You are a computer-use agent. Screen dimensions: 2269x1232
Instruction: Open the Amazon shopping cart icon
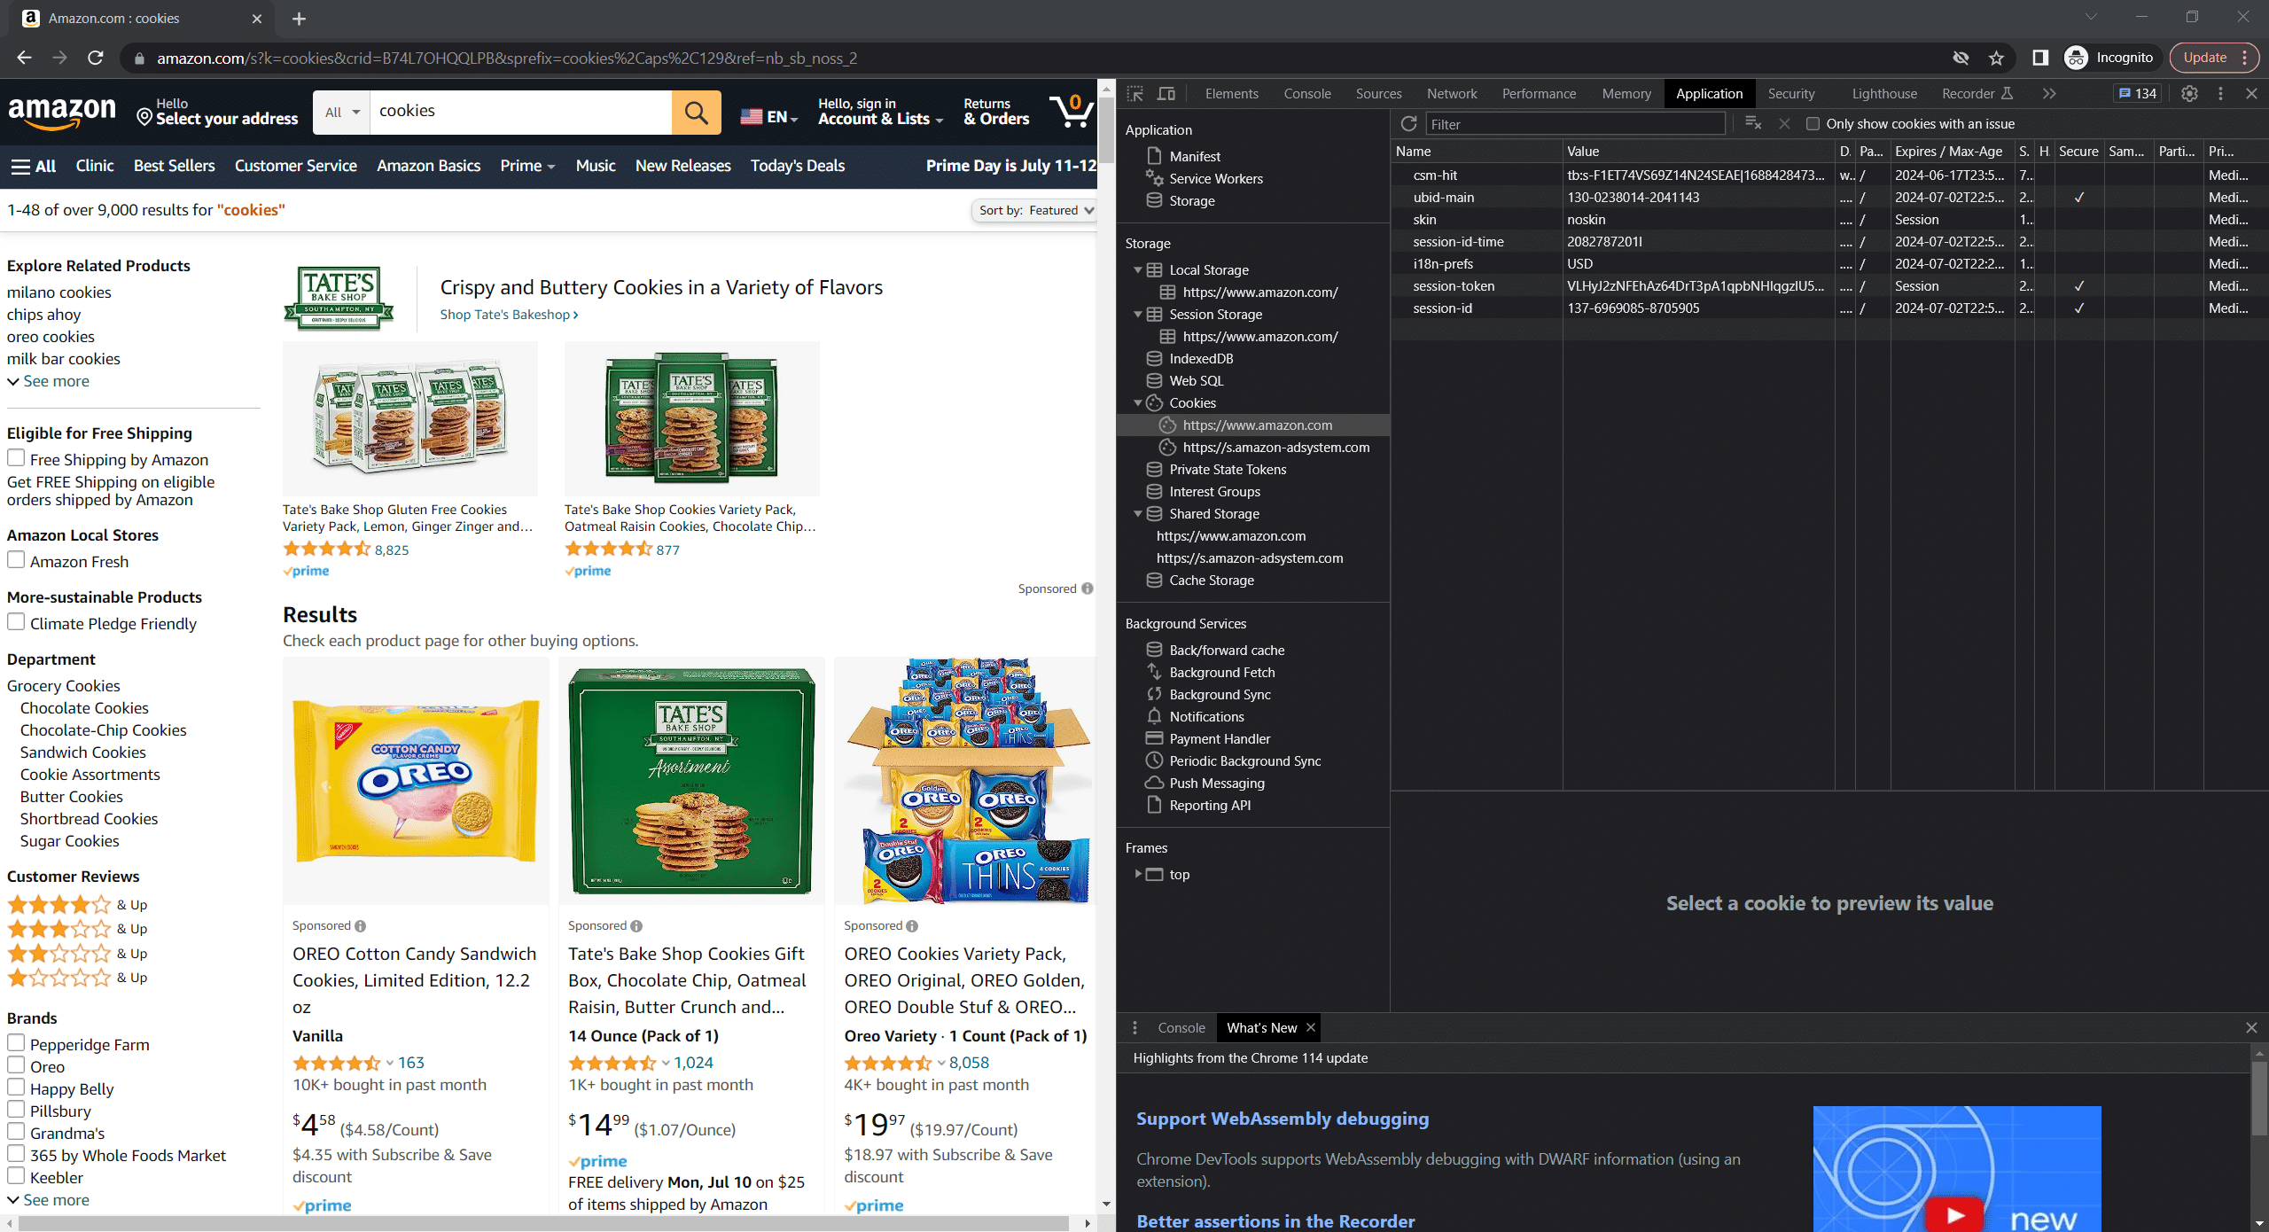point(1071,111)
